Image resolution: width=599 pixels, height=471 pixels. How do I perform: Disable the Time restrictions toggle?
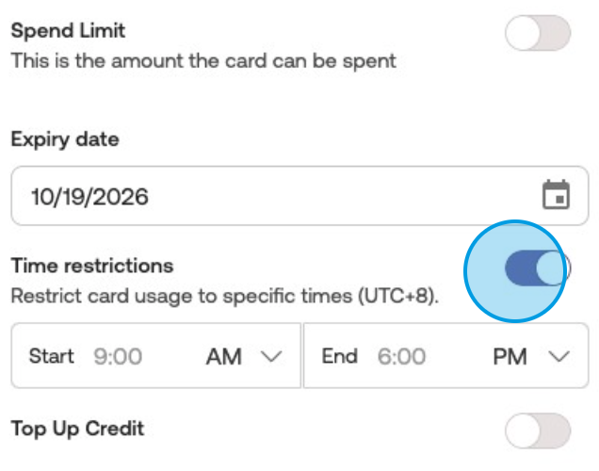[538, 268]
